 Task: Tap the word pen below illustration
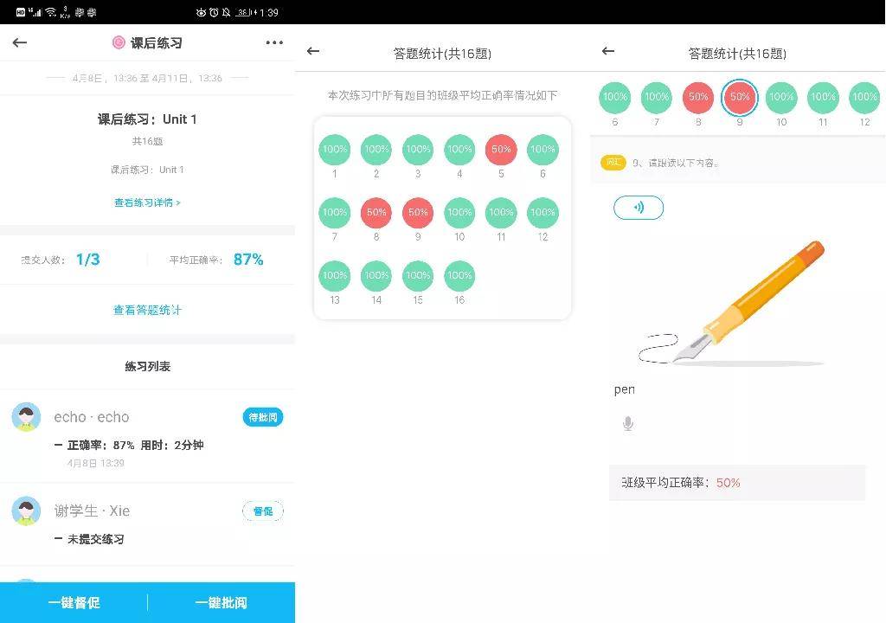[x=625, y=389]
